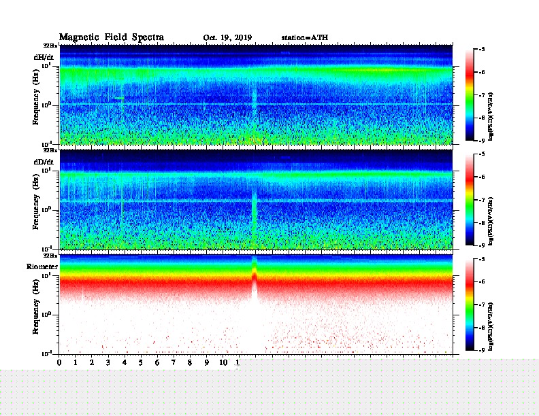Open the dD/dt spectrogram plot
Image resolution: width=539 pixels, height=416 pixels.
(256, 200)
